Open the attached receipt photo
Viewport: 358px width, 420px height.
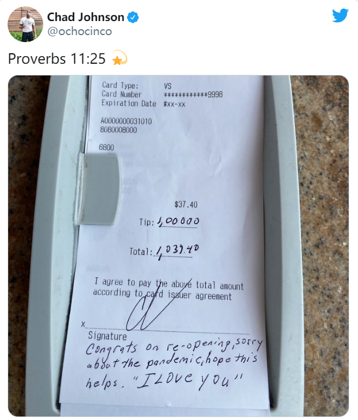point(178,246)
